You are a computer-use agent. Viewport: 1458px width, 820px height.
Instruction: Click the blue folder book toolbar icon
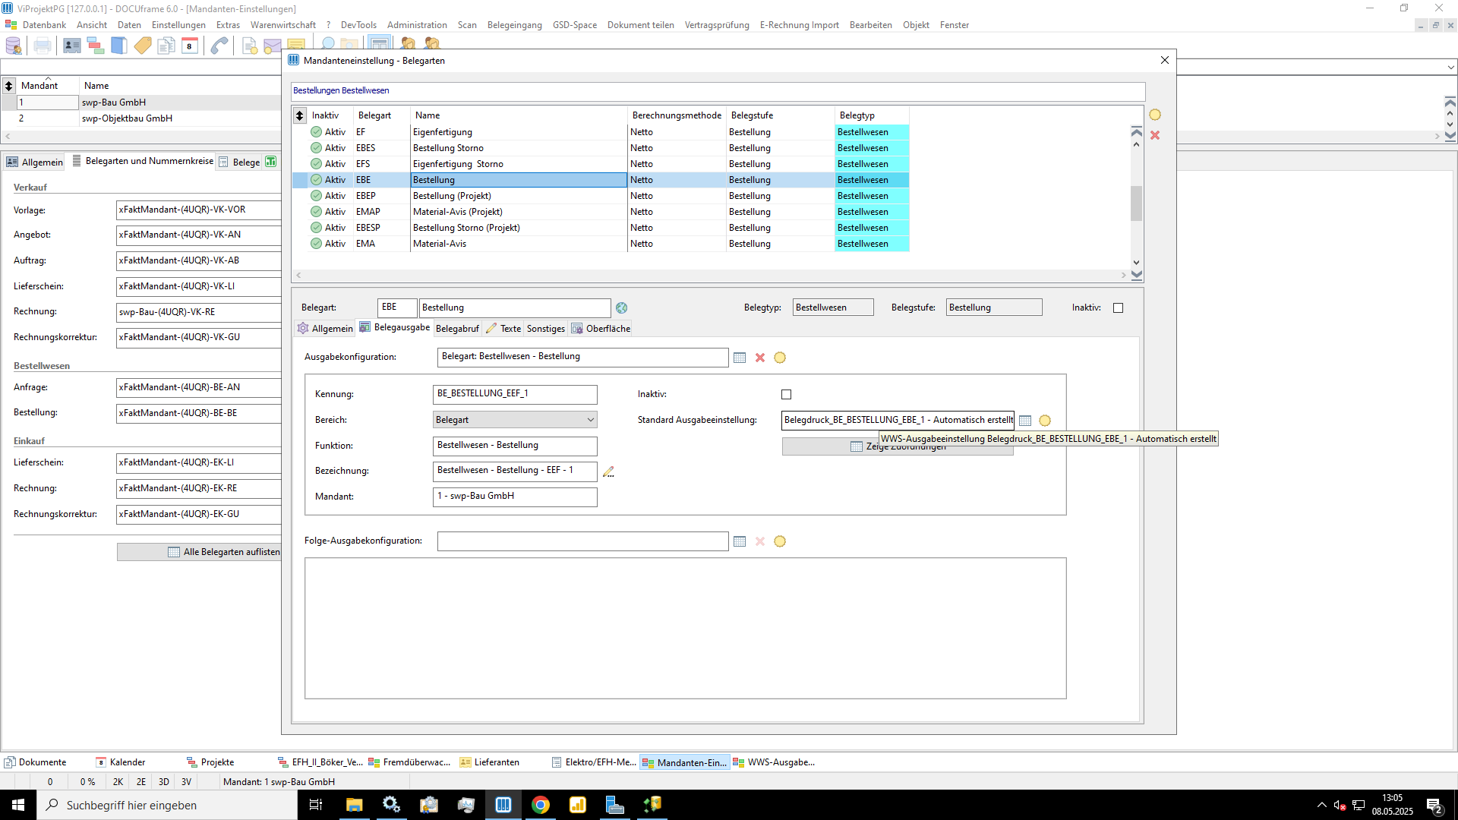point(119,46)
